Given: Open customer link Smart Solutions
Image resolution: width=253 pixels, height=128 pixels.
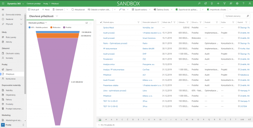Looking at the screenshot, I should 149,38.
